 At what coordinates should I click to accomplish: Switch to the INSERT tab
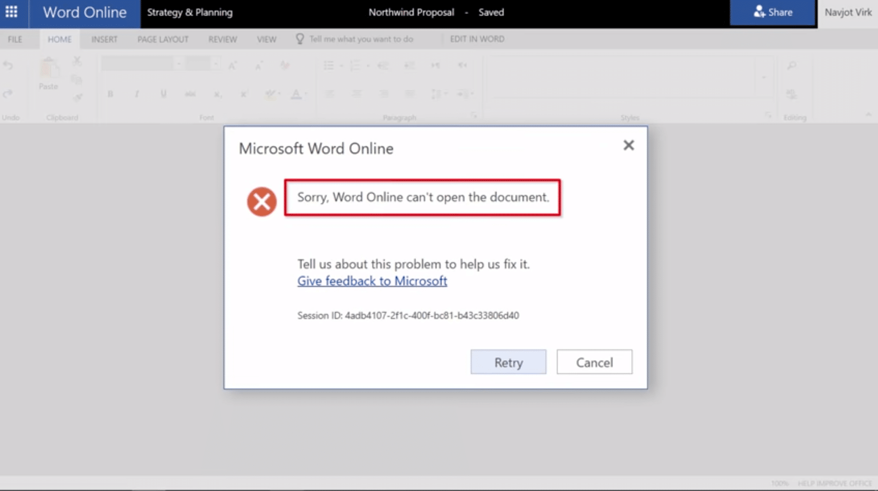(105, 39)
